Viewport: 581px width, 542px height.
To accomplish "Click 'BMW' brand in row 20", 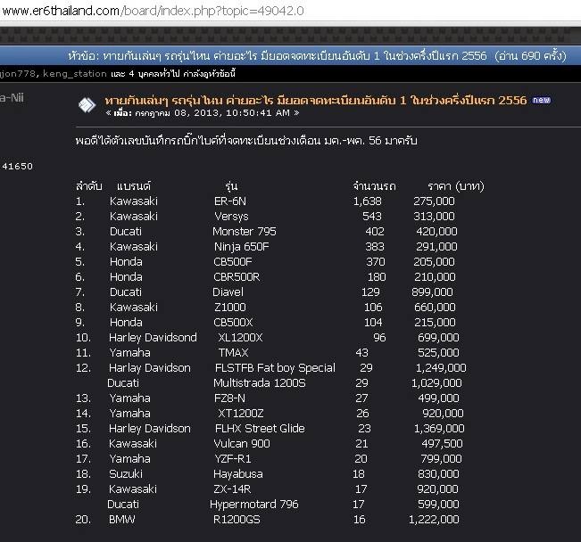I will point(122,520).
